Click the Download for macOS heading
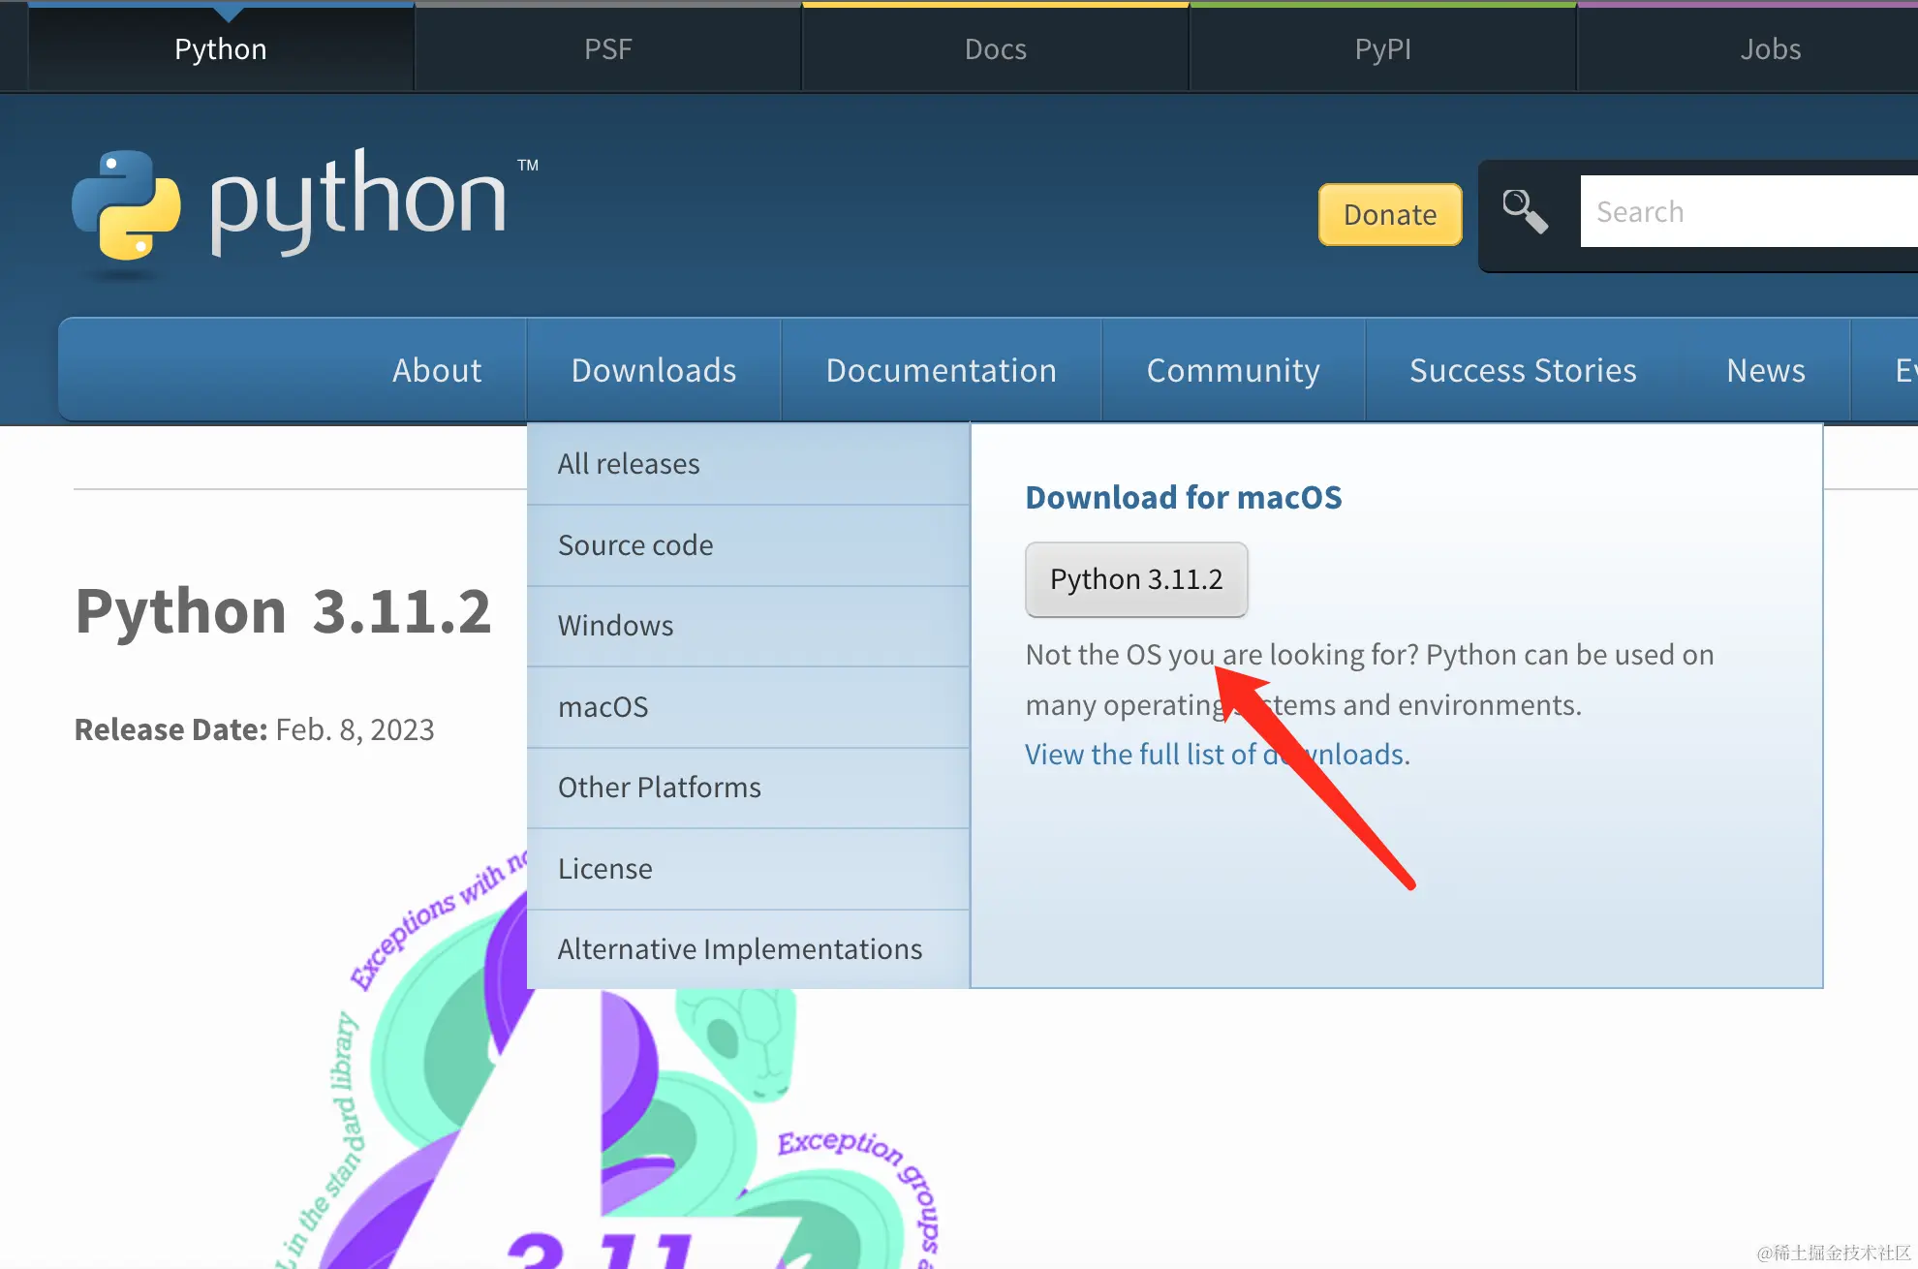The width and height of the screenshot is (1918, 1269). click(x=1184, y=498)
